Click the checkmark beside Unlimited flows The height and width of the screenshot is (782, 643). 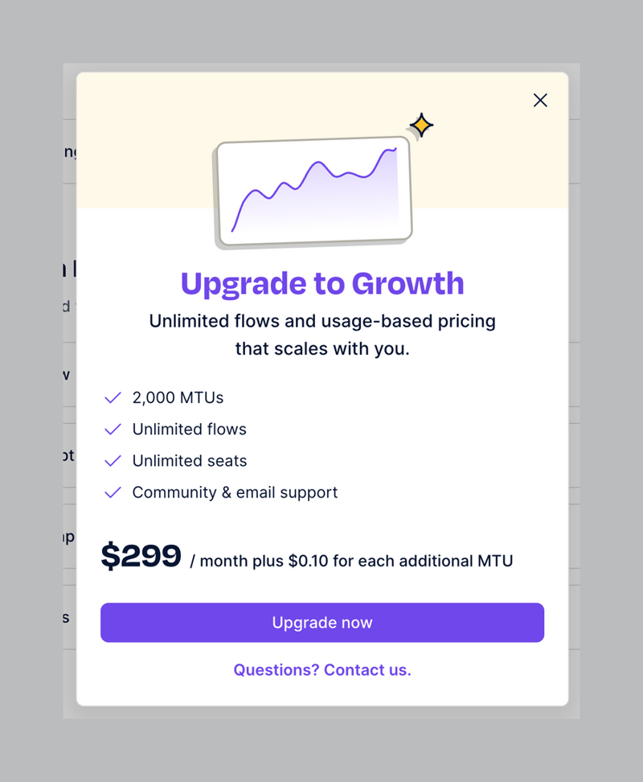coord(113,429)
